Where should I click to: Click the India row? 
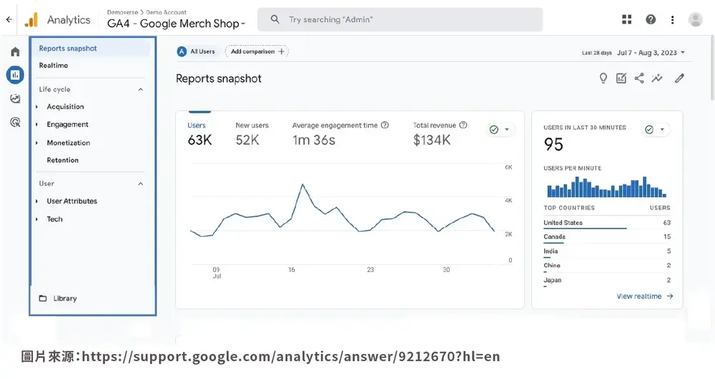click(x=607, y=251)
